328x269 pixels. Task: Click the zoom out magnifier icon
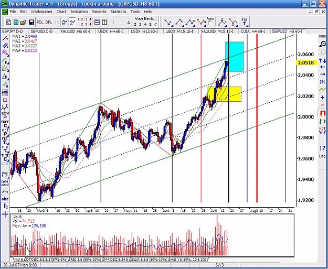click(x=323, y=52)
